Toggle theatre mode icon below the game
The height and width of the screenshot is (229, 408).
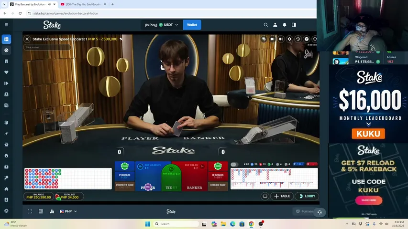(41, 211)
